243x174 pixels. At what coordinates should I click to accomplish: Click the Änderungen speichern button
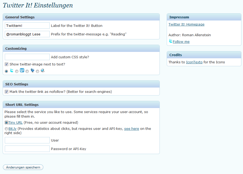[23, 167]
